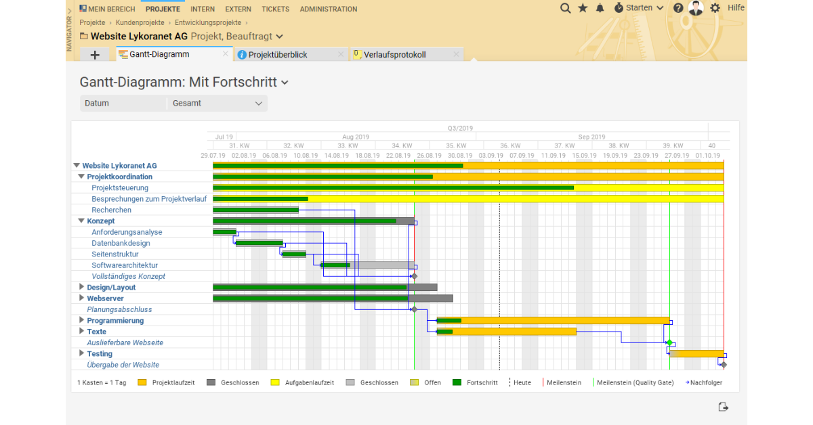The width and height of the screenshot is (813, 425).
Task: Open the Starten timer dropdown
Action: tap(639, 8)
